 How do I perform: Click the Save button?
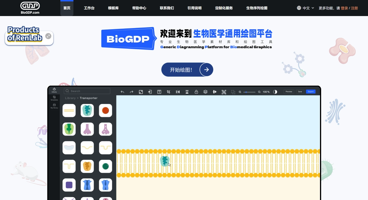[x=300, y=92]
